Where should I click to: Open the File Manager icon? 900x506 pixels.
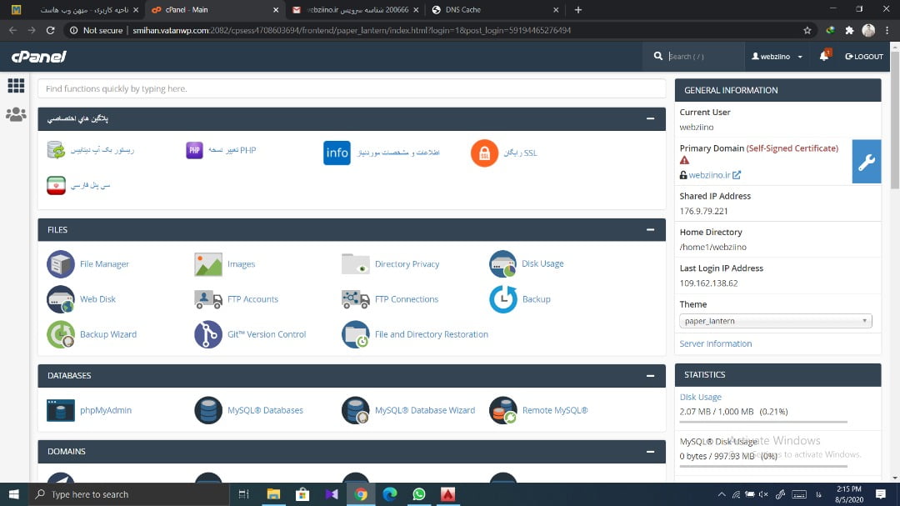pos(61,264)
